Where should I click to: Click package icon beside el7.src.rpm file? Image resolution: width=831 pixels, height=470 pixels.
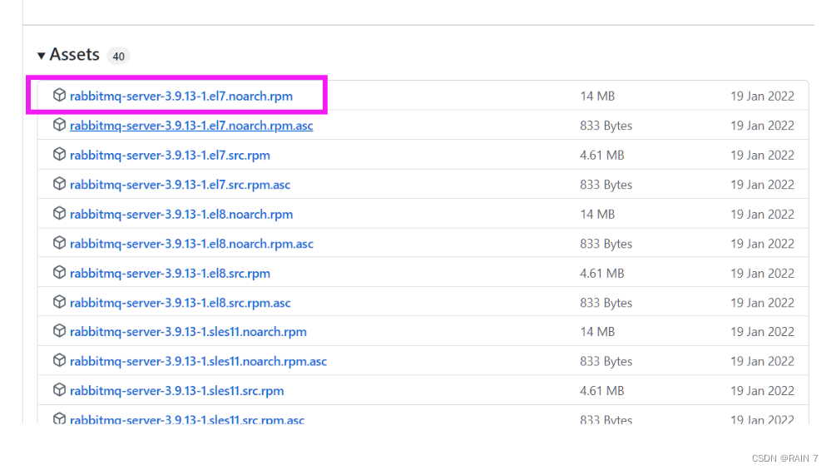click(x=59, y=155)
